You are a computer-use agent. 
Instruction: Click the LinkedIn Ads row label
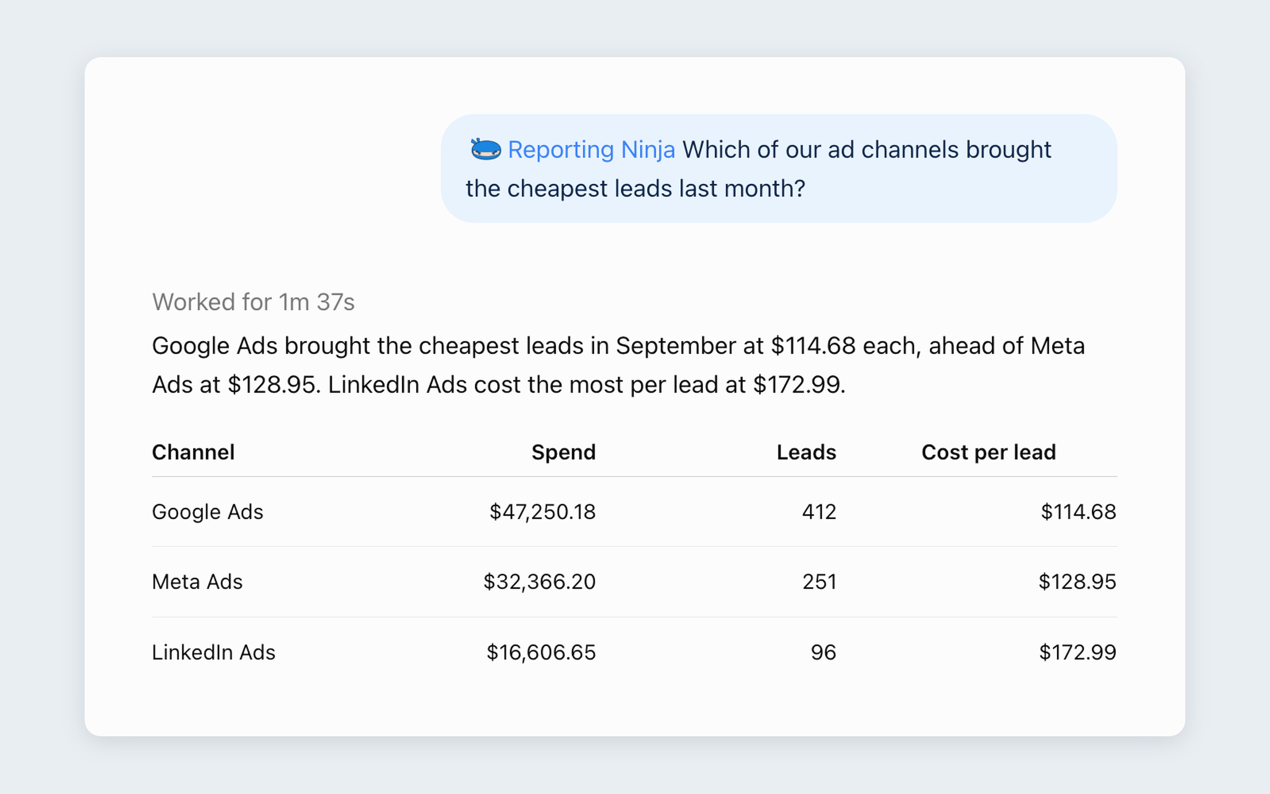[x=214, y=652]
